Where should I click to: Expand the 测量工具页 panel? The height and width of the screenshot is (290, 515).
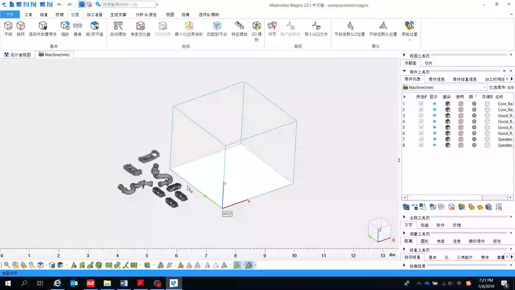[404, 233]
